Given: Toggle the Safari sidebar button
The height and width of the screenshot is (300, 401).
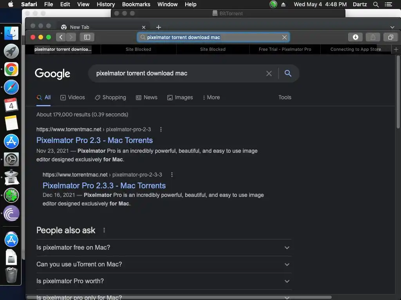Looking at the screenshot, I should click(x=87, y=37).
